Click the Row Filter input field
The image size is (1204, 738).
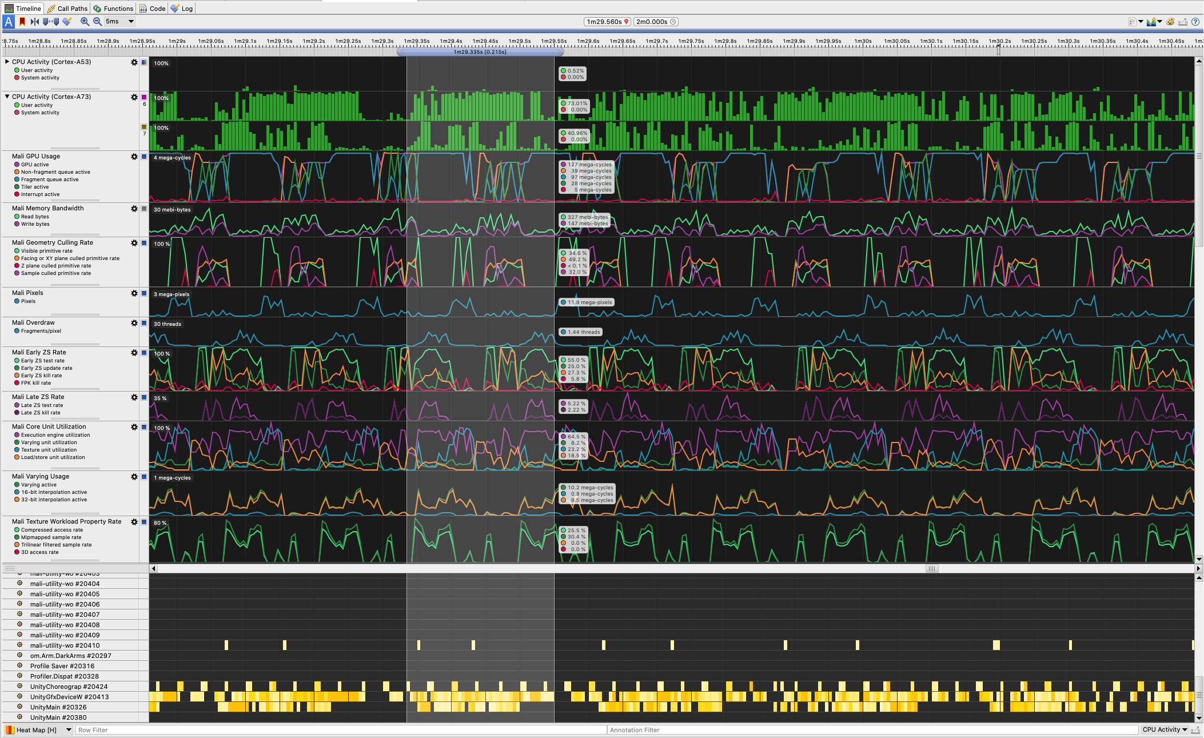(172, 730)
